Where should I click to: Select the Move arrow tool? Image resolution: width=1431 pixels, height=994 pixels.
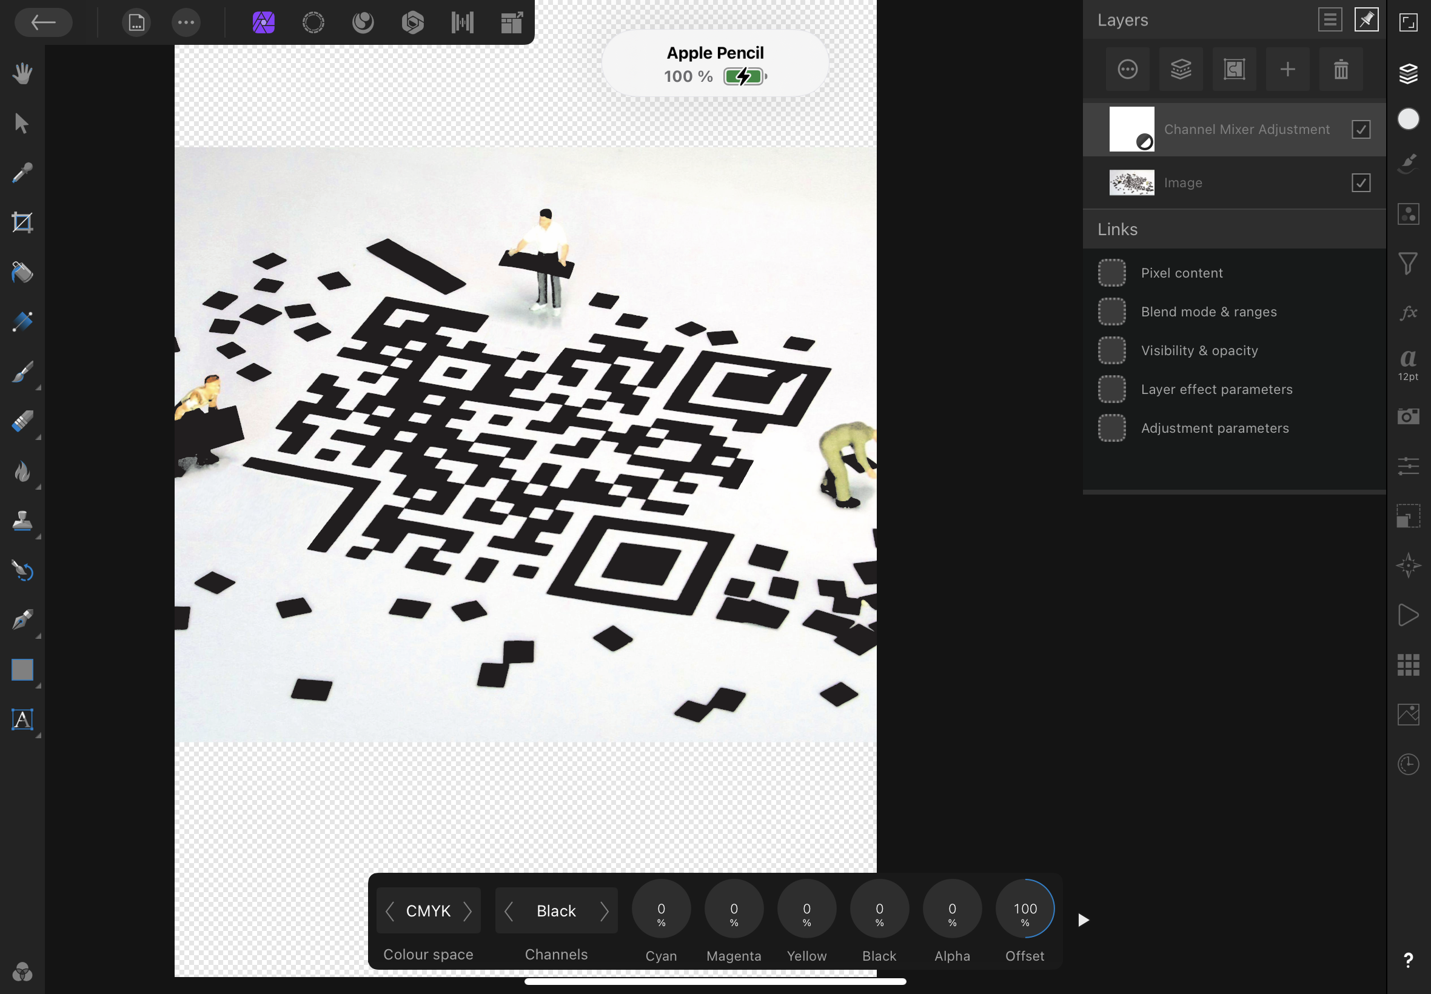pyautogui.click(x=22, y=123)
